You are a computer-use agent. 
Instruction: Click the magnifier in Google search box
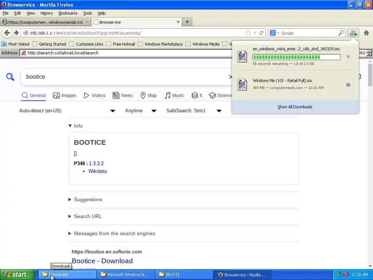(x=341, y=33)
